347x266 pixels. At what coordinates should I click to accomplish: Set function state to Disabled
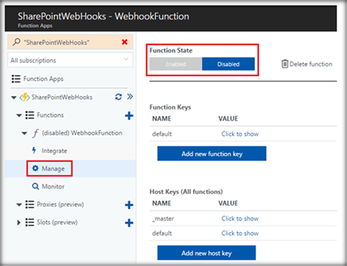[x=228, y=64]
